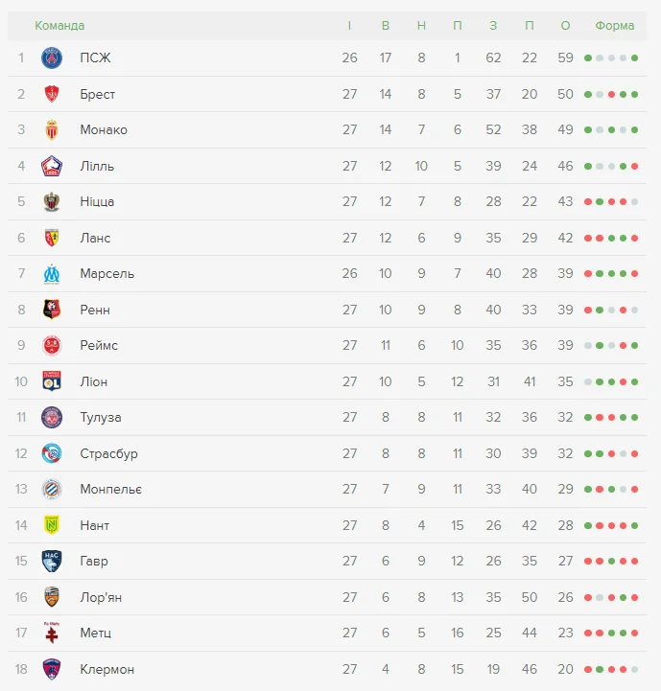Sort by the О points column header

point(565,25)
